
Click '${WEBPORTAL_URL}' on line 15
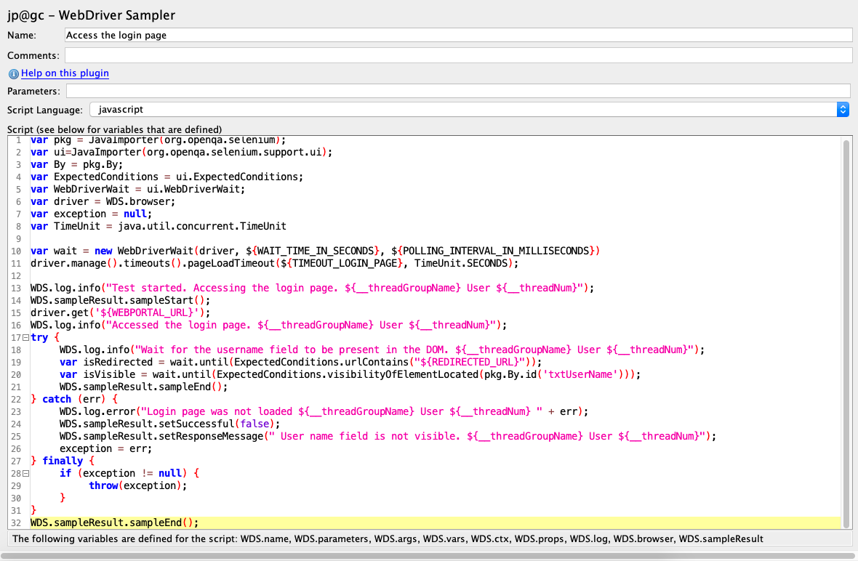coord(147,312)
